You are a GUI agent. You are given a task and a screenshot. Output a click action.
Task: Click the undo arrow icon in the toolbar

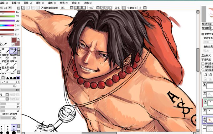23,8
